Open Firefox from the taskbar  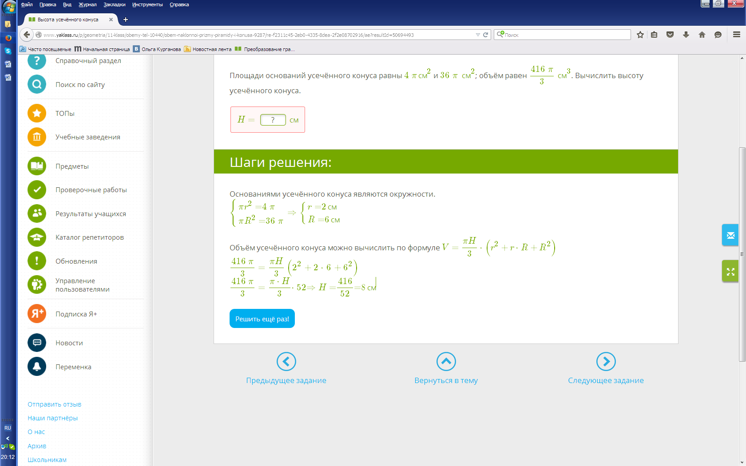(x=8, y=38)
